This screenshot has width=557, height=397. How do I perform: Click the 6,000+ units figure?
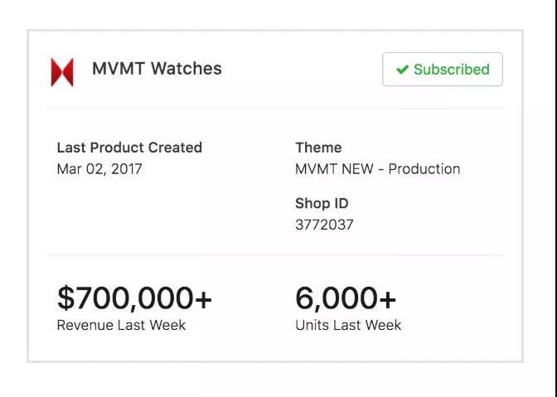(x=346, y=298)
